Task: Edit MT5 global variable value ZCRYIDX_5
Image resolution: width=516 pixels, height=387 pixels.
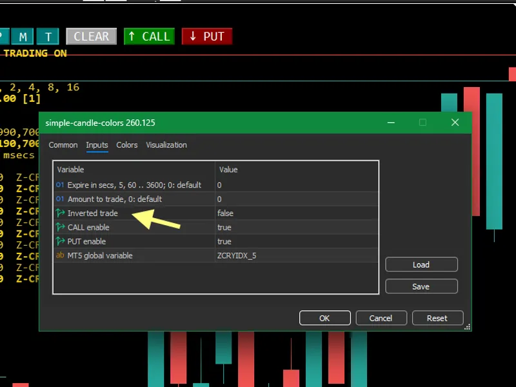Action: pyautogui.click(x=297, y=255)
